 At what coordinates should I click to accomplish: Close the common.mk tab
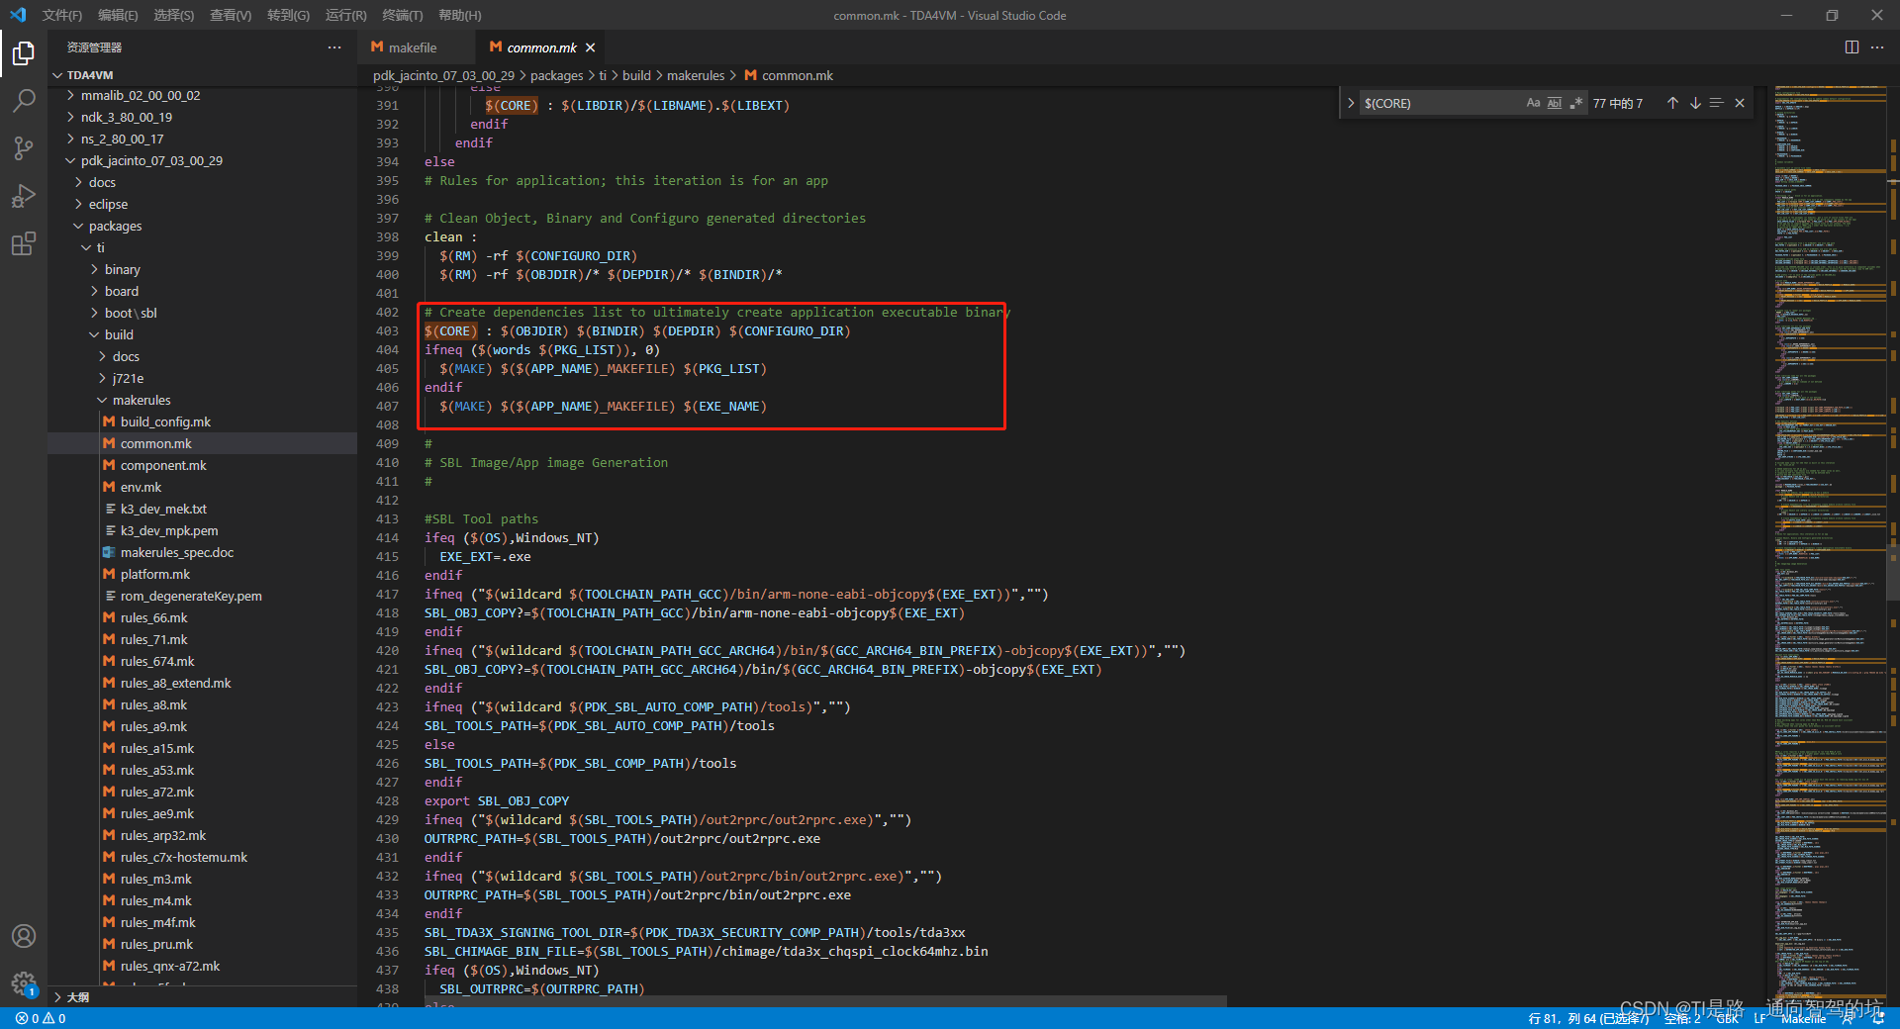tap(591, 47)
